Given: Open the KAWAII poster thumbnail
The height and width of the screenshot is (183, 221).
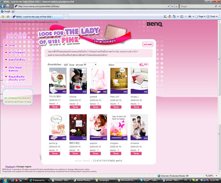Looking at the screenshot, I should pos(78,81).
